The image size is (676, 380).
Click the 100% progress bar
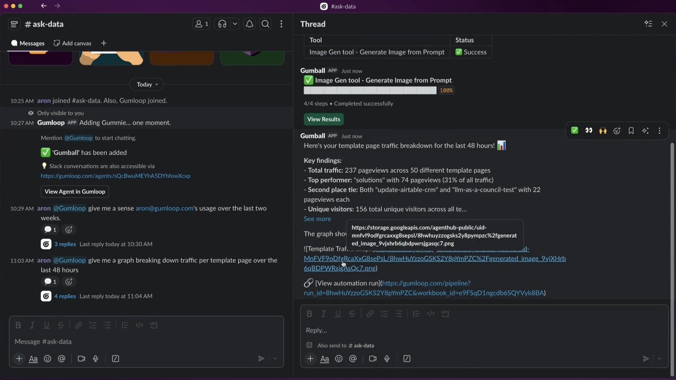click(x=371, y=90)
